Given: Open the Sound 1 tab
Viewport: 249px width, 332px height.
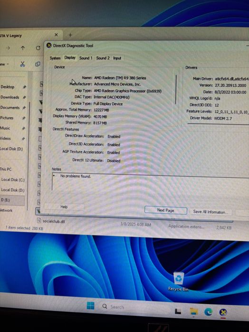Looking at the screenshot, I should pyautogui.click(x=86, y=58).
